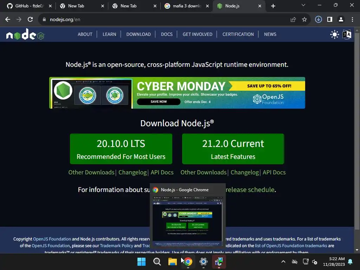Open File Explorer from taskbar
360x270 pixels.
pyautogui.click(x=172, y=262)
